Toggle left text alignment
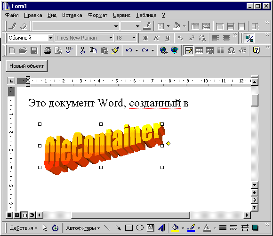273x236 pixels. [x=216, y=38]
